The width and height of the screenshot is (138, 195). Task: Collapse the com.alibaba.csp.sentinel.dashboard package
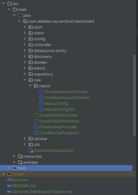tap(20, 21)
